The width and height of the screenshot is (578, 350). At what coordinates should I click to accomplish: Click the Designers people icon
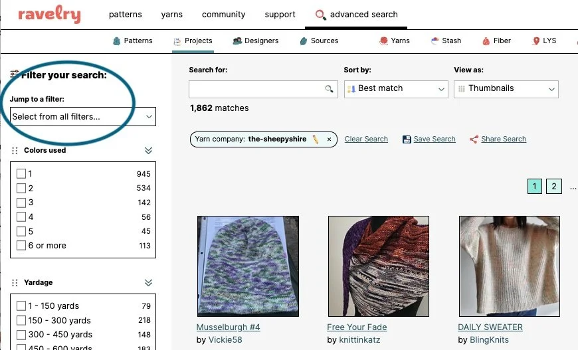tap(237, 41)
